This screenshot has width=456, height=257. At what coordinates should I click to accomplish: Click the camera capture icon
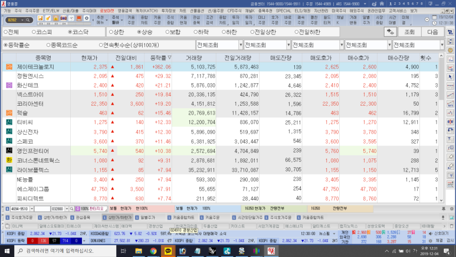(63, 18)
